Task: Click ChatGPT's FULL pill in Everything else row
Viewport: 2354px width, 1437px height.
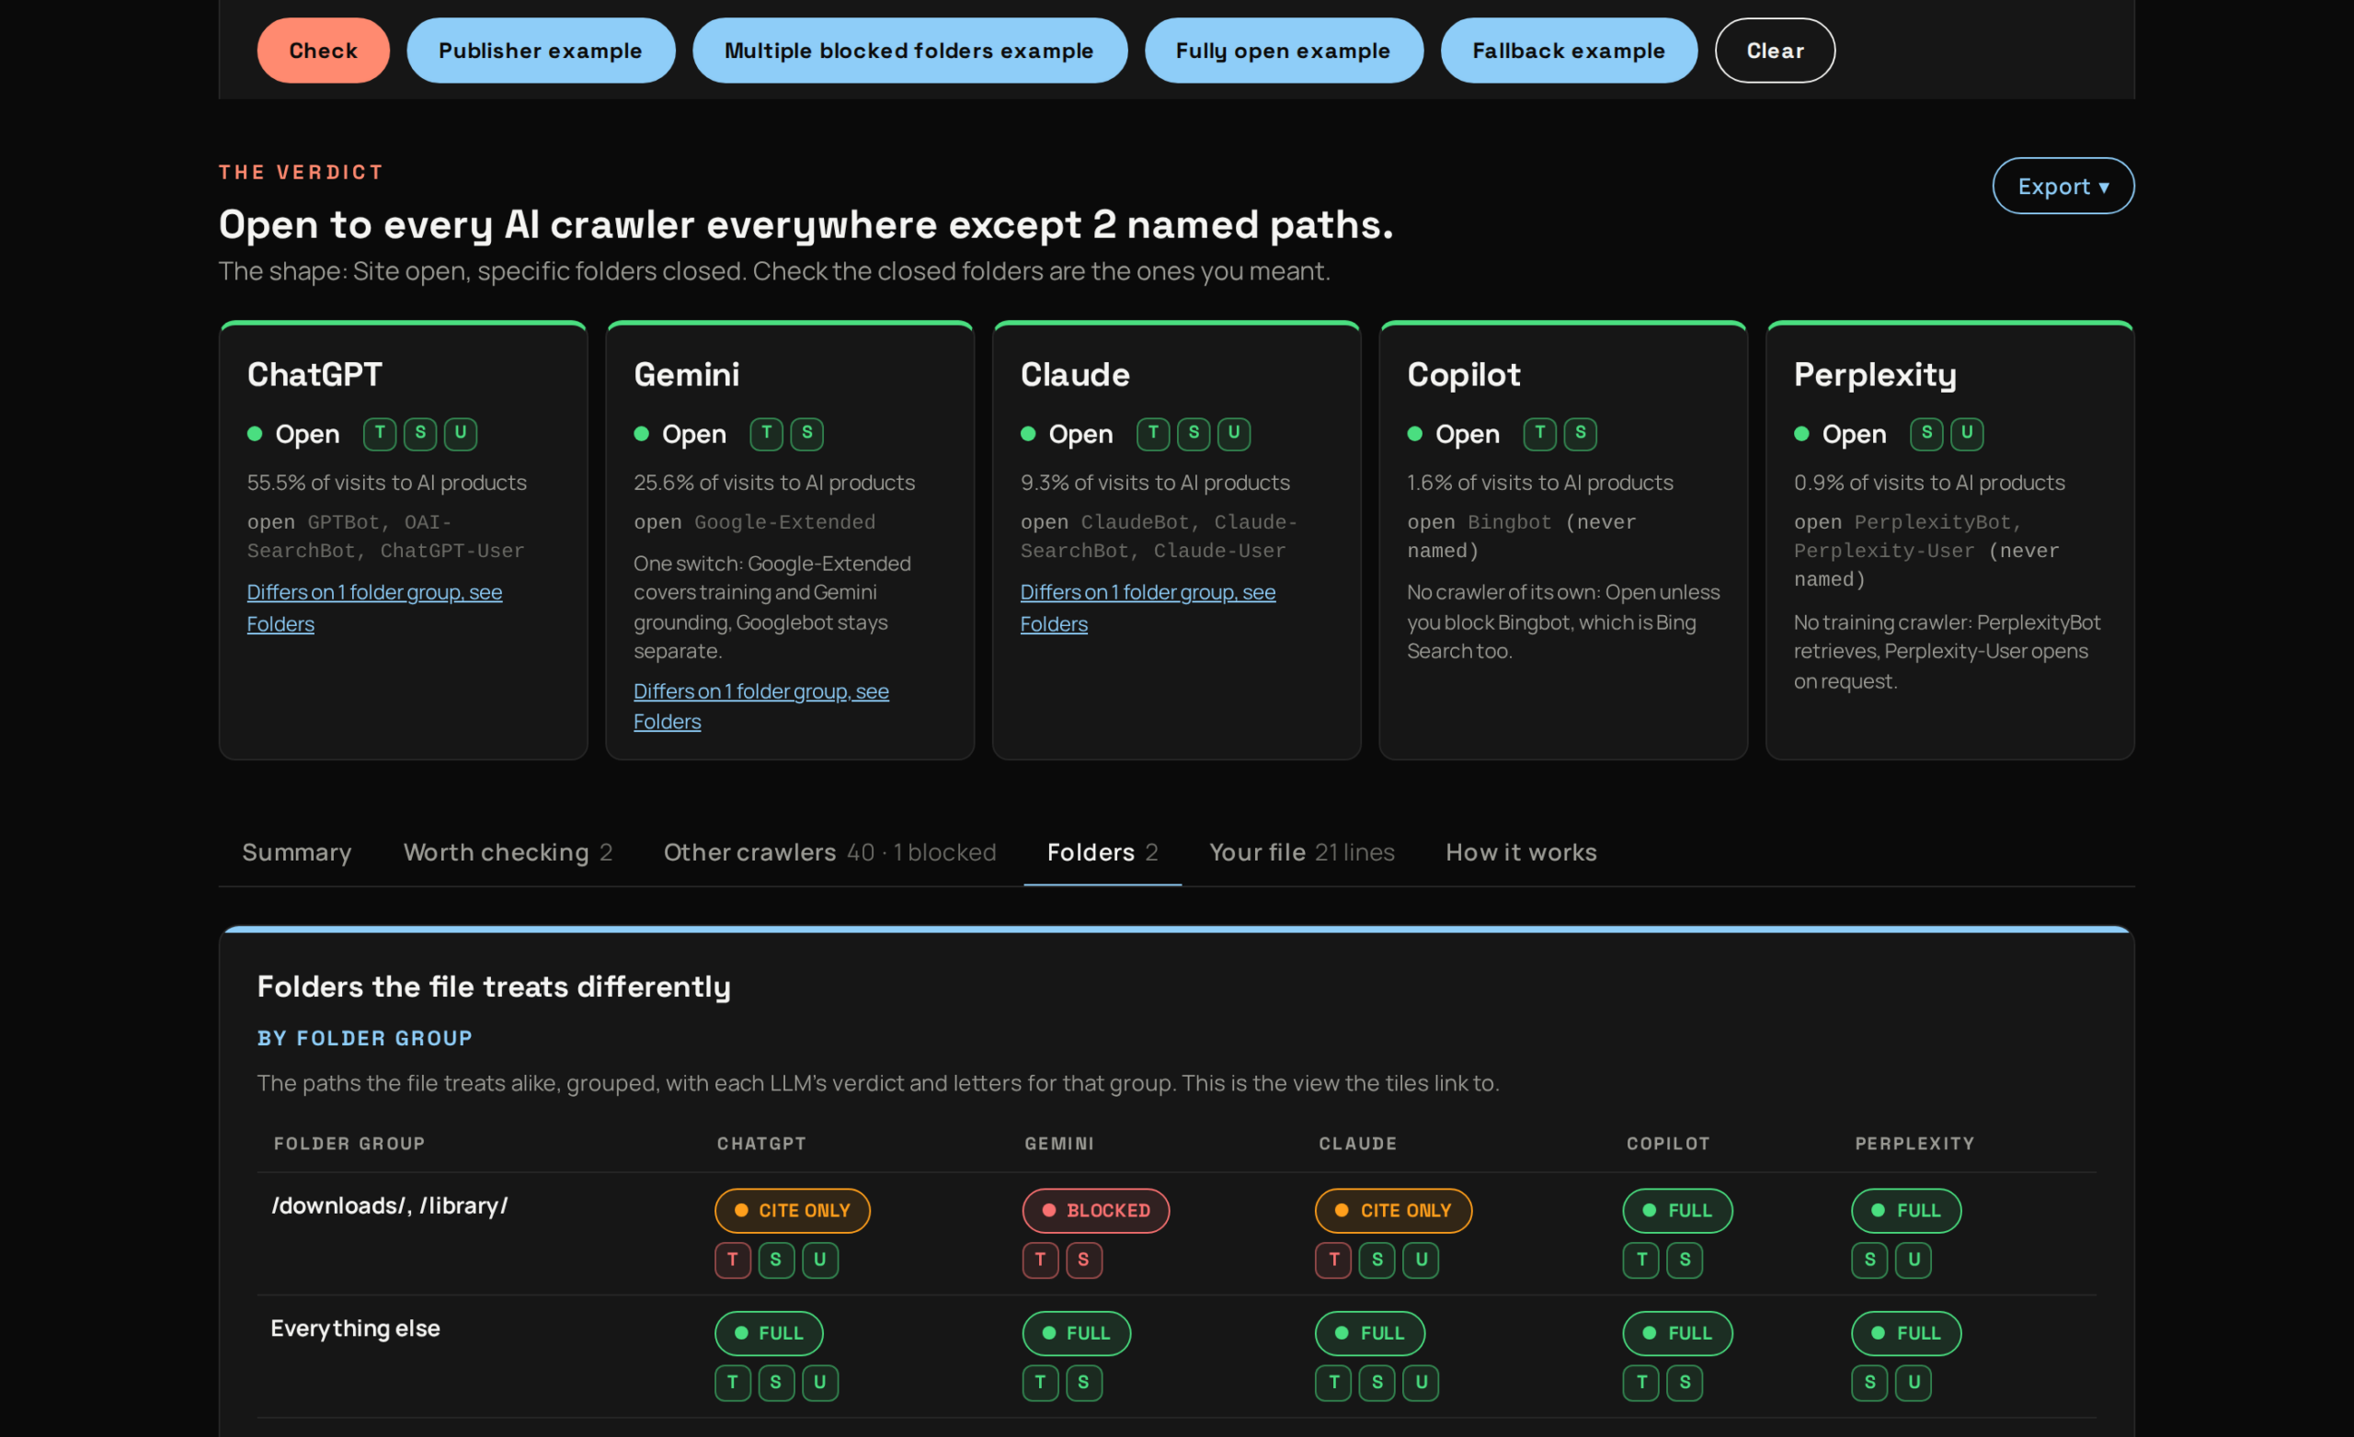Action: click(x=769, y=1333)
